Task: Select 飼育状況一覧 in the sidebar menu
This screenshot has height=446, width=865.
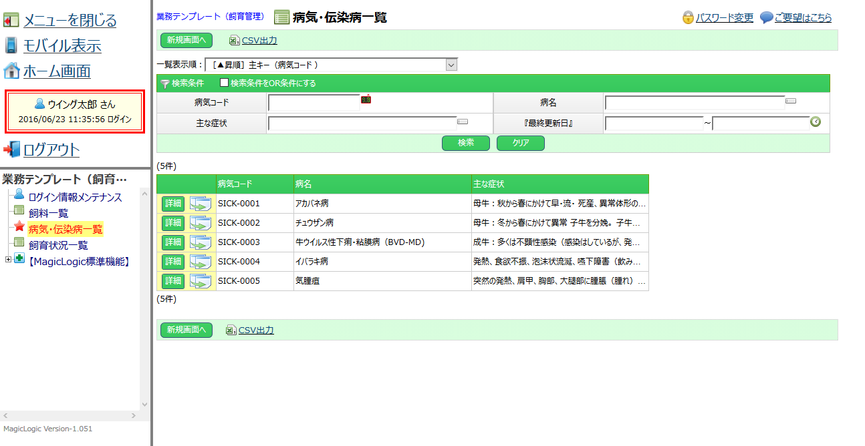Action: (57, 245)
